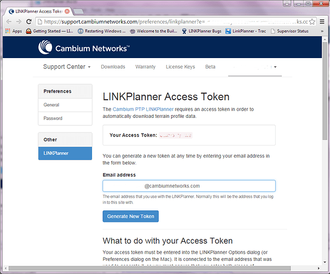The width and height of the screenshot is (330, 274).
Task: Follow the Cambium PTP LINKPlanner link
Action: [x=143, y=109]
